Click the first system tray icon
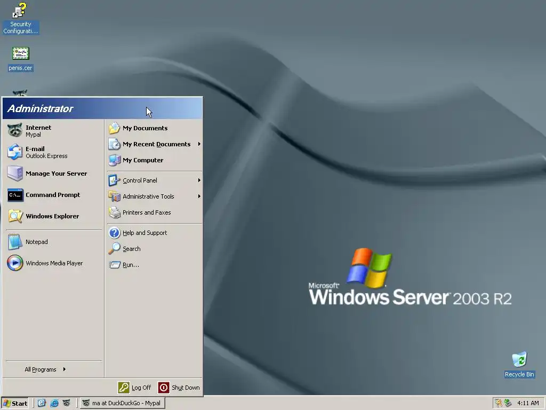Viewport: 546px width, 410px height. coord(499,404)
